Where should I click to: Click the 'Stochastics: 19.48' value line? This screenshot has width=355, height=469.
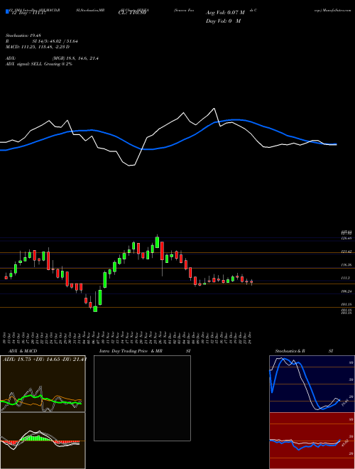(23, 36)
